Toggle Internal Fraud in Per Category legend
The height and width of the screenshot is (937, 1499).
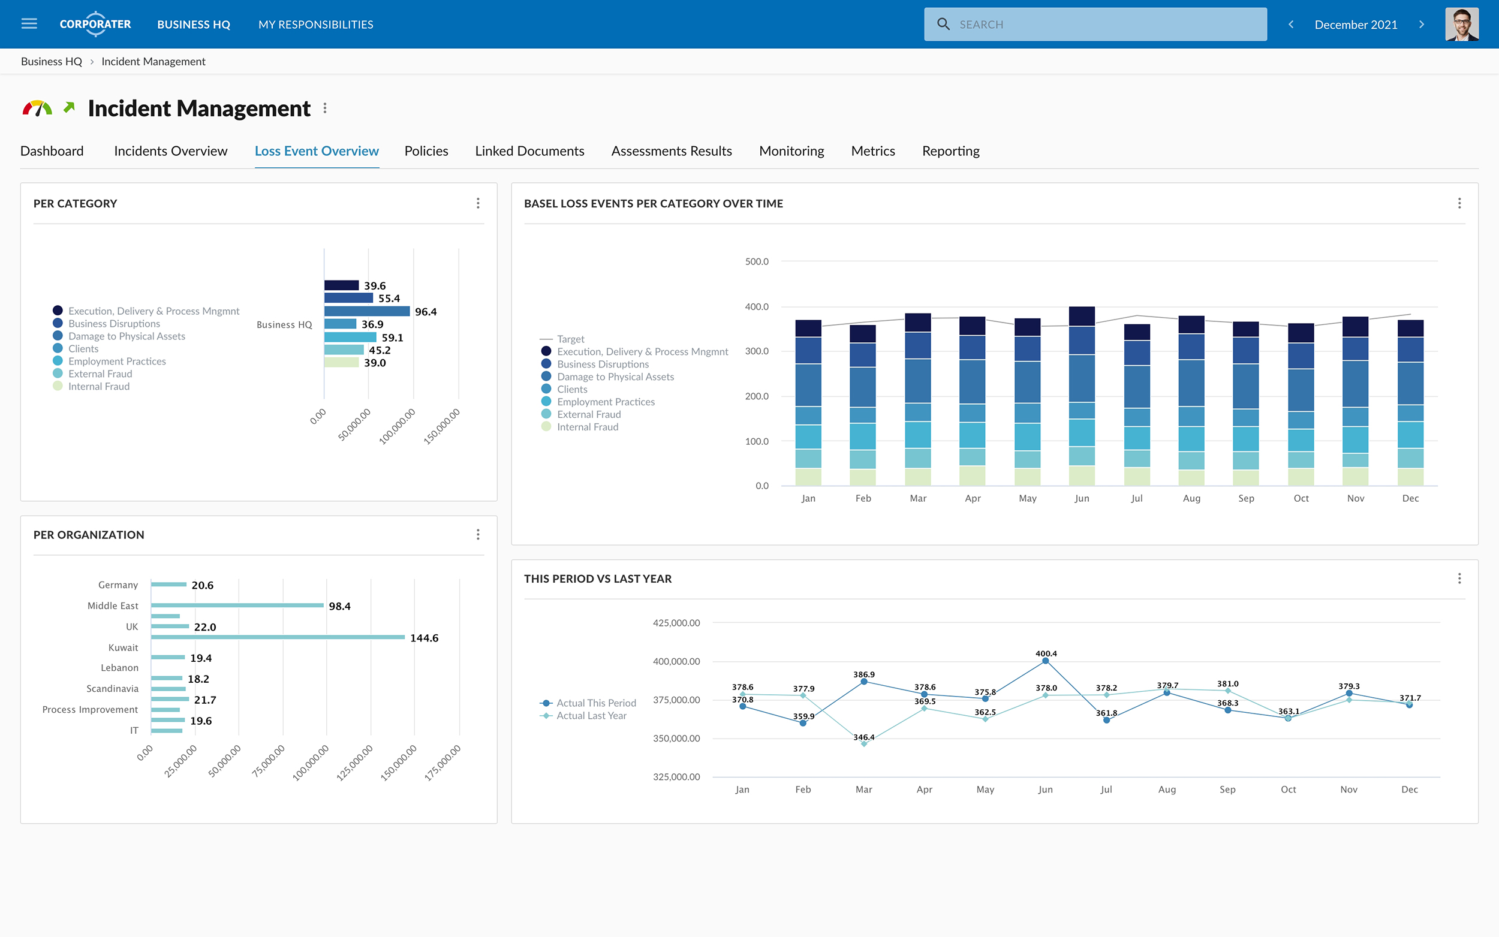click(x=98, y=386)
